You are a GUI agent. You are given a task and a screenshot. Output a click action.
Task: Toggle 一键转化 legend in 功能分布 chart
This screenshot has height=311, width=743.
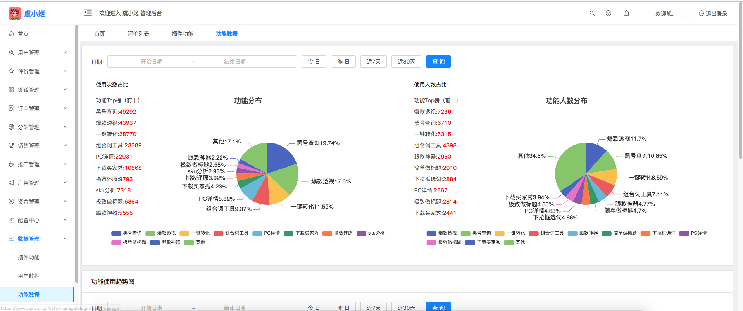(195, 233)
